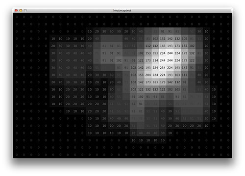
Task: Click the 244 cell between 234 and 224
Action: pos(170,53)
